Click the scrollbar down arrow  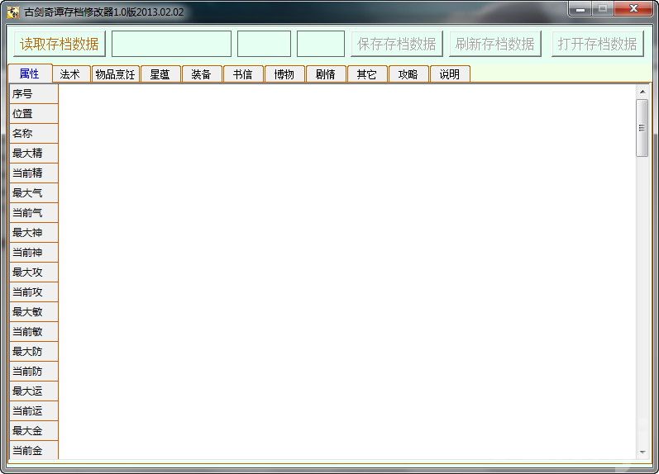(x=642, y=452)
